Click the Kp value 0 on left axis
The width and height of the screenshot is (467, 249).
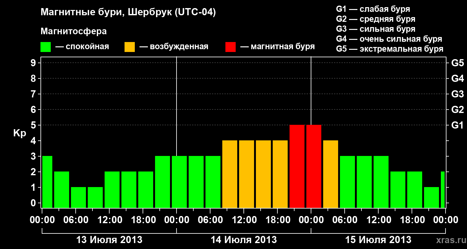click(x=34, y=203)
